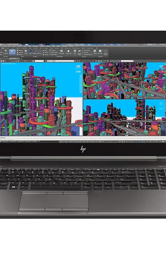
Task: Open the combo box left of the layer dropdown
Action: [x=39, y=61]
